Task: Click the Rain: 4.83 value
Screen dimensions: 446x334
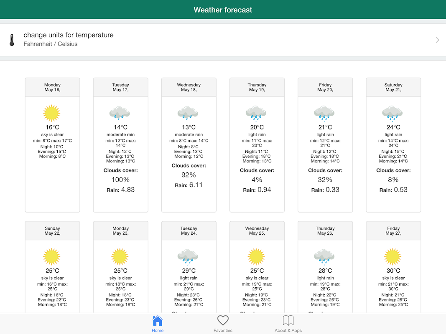Action: tap(121, 190)
